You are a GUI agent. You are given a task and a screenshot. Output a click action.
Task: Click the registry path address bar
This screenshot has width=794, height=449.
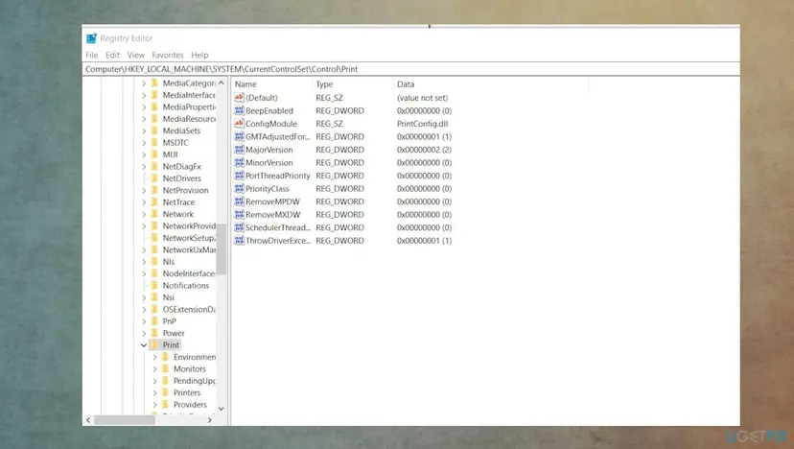click(410, 69)
